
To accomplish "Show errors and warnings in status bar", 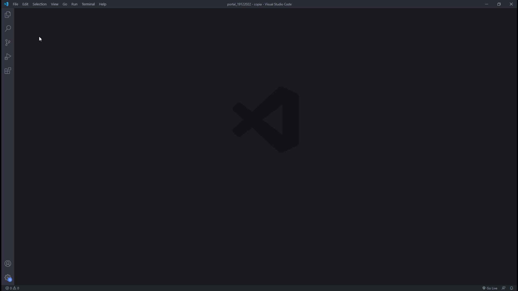I will (12, 288).
